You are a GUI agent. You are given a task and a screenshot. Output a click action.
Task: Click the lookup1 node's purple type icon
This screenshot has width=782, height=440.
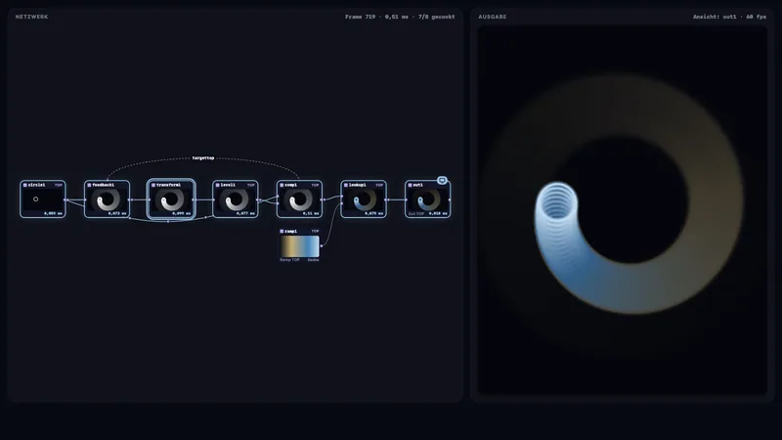pyautogui.click(x=346, y=185)
